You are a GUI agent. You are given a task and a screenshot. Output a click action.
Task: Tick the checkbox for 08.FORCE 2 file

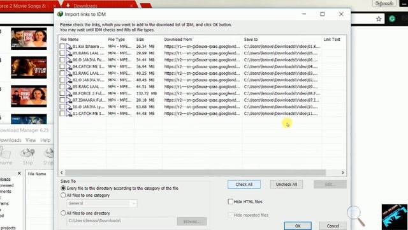pos(62,93)
